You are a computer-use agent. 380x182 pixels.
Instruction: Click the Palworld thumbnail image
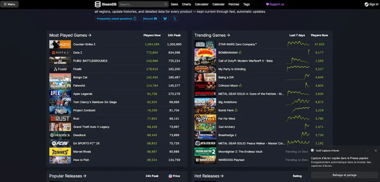60,85
